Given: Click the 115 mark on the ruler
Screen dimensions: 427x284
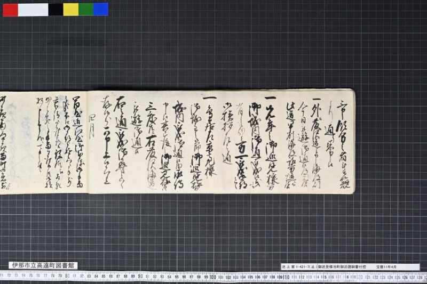Looking at the screenshot, I should pyautogui.click(x=323, y=278).
